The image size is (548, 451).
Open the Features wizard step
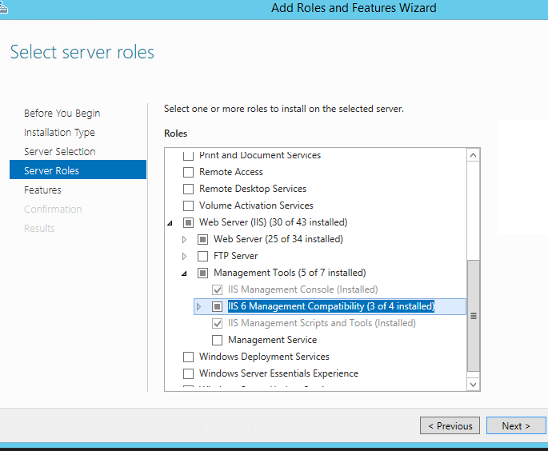click(x=42, y=190)
